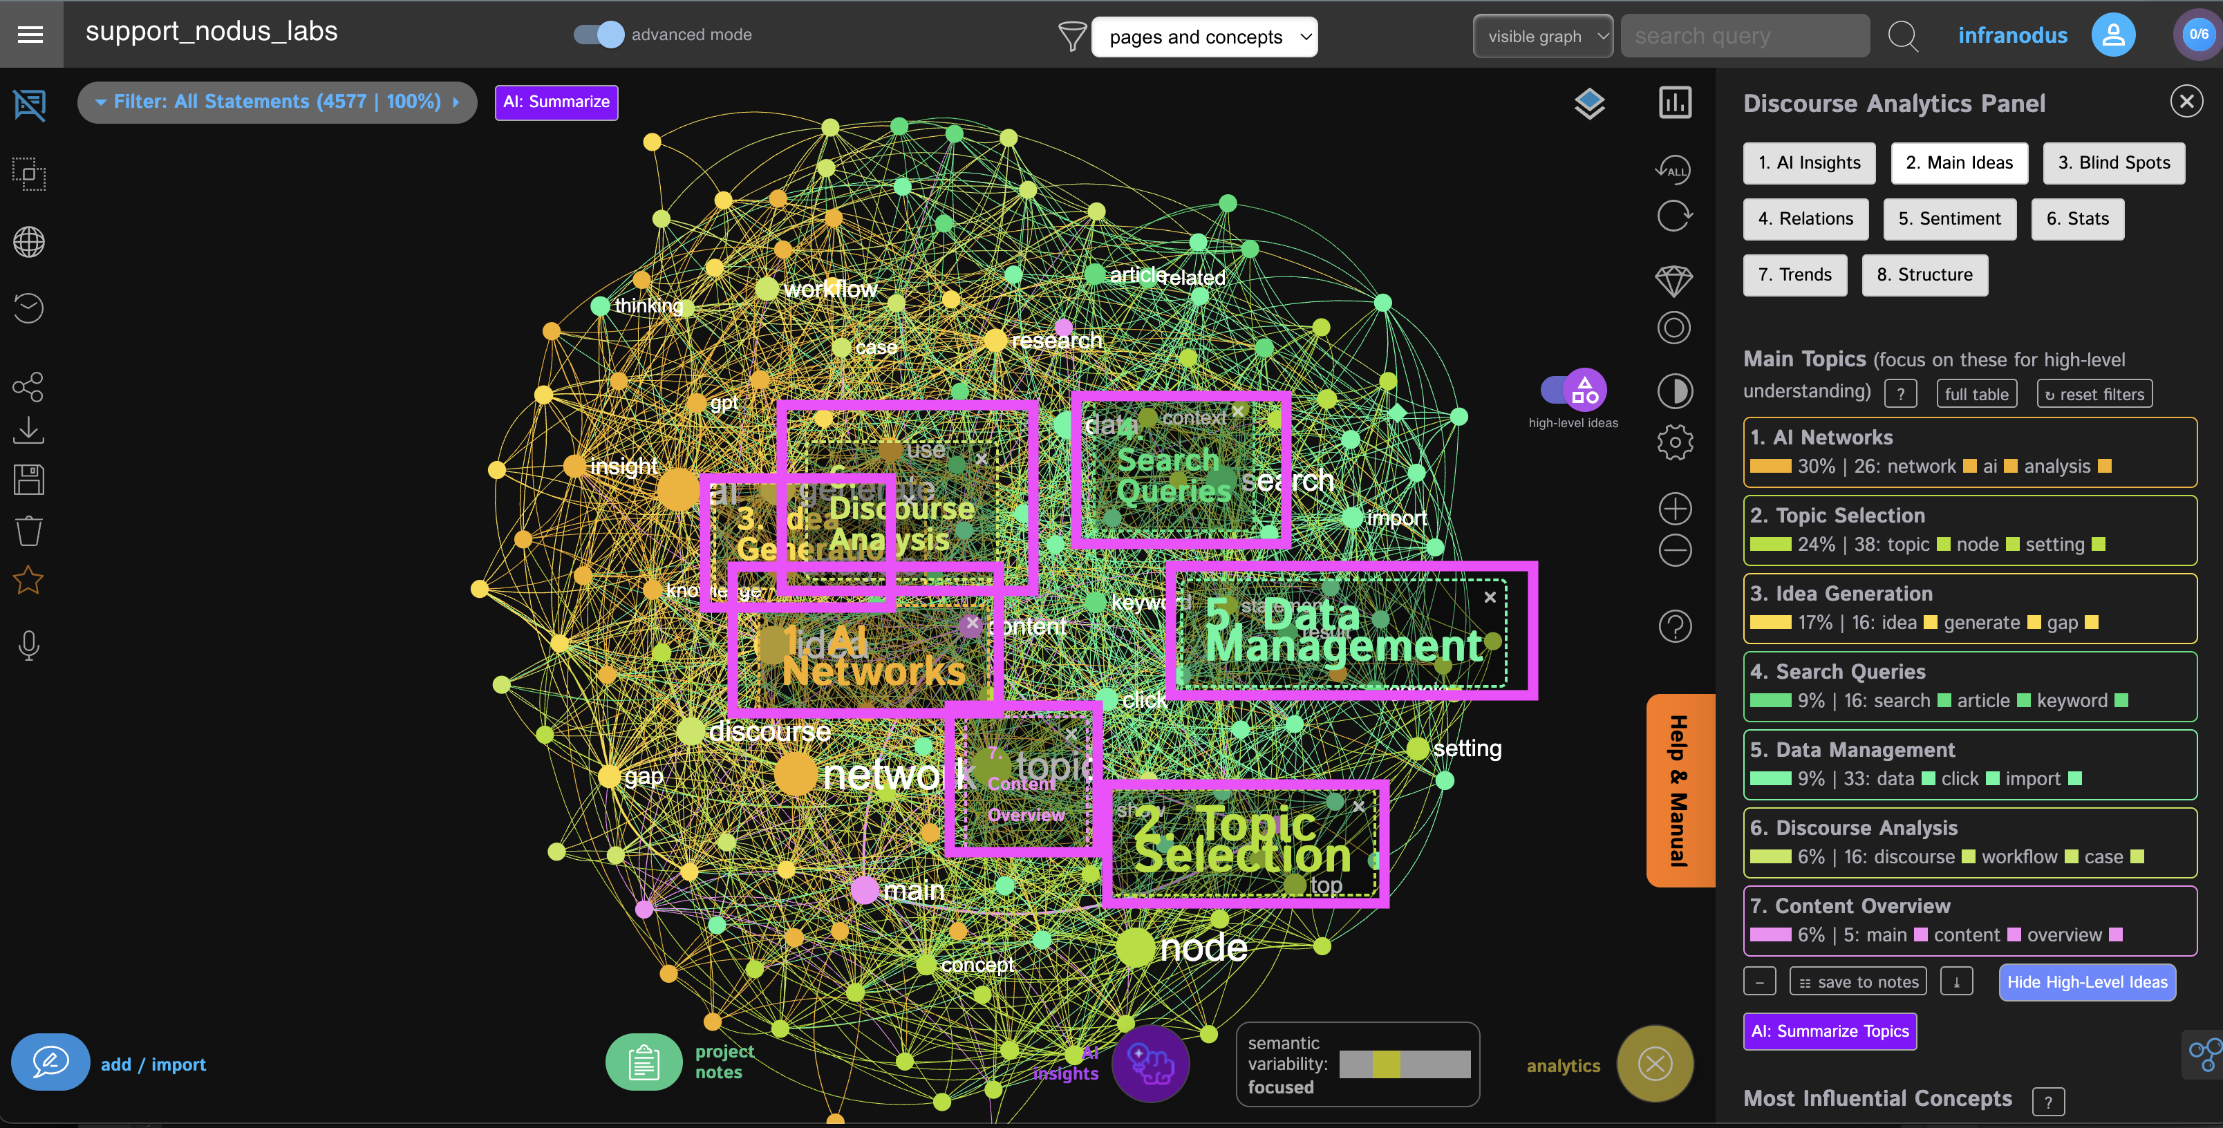2223x1128 pixels.
Task: Open the hamburger main menu
Action: (30, 35)
